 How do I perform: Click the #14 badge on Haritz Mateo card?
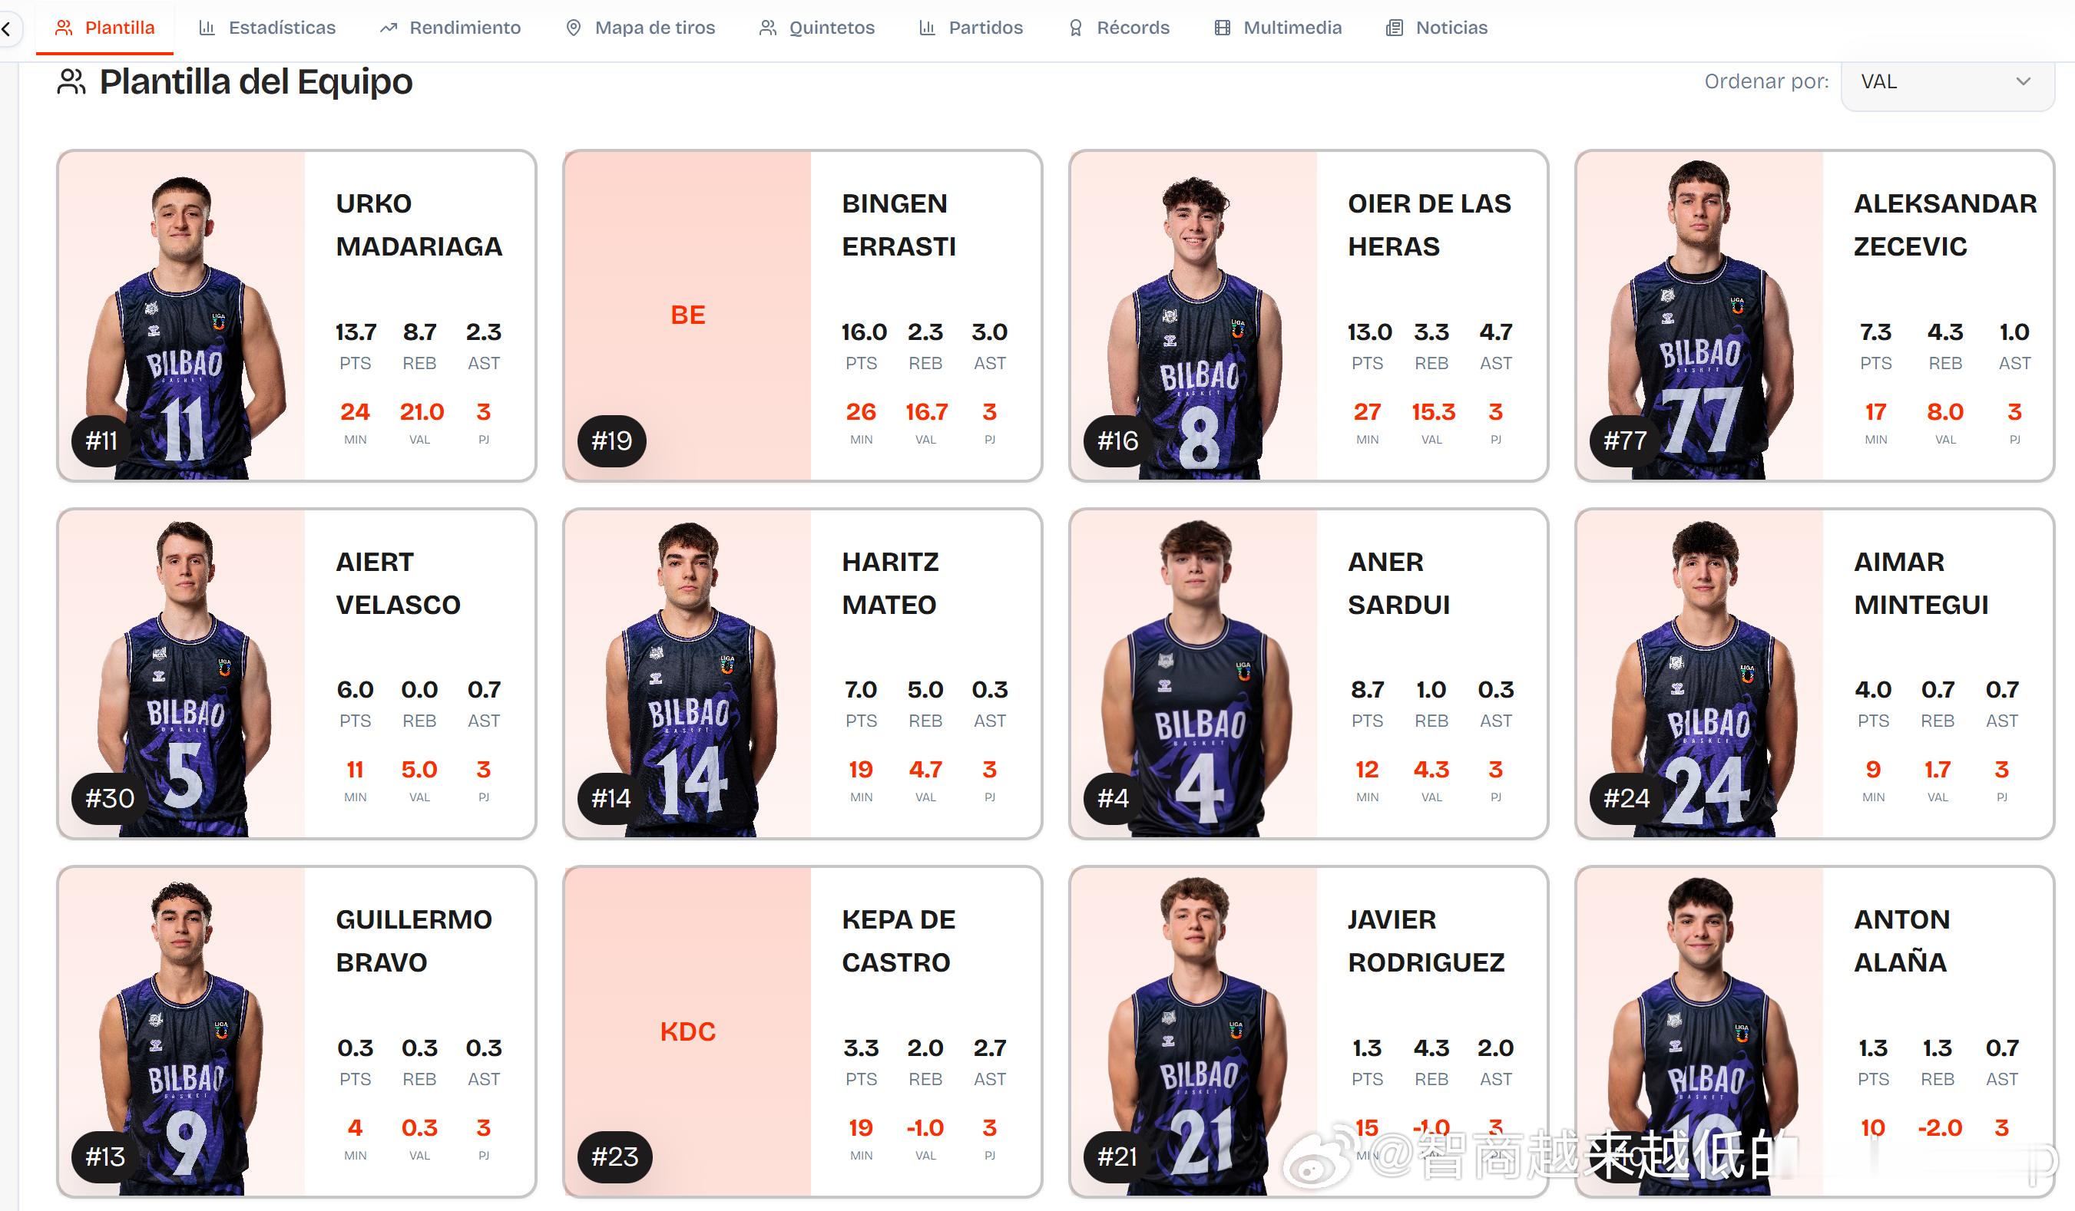[611, 798]
